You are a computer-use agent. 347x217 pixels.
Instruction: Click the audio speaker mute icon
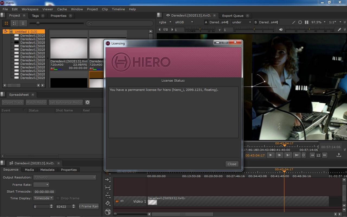(281, 30)
